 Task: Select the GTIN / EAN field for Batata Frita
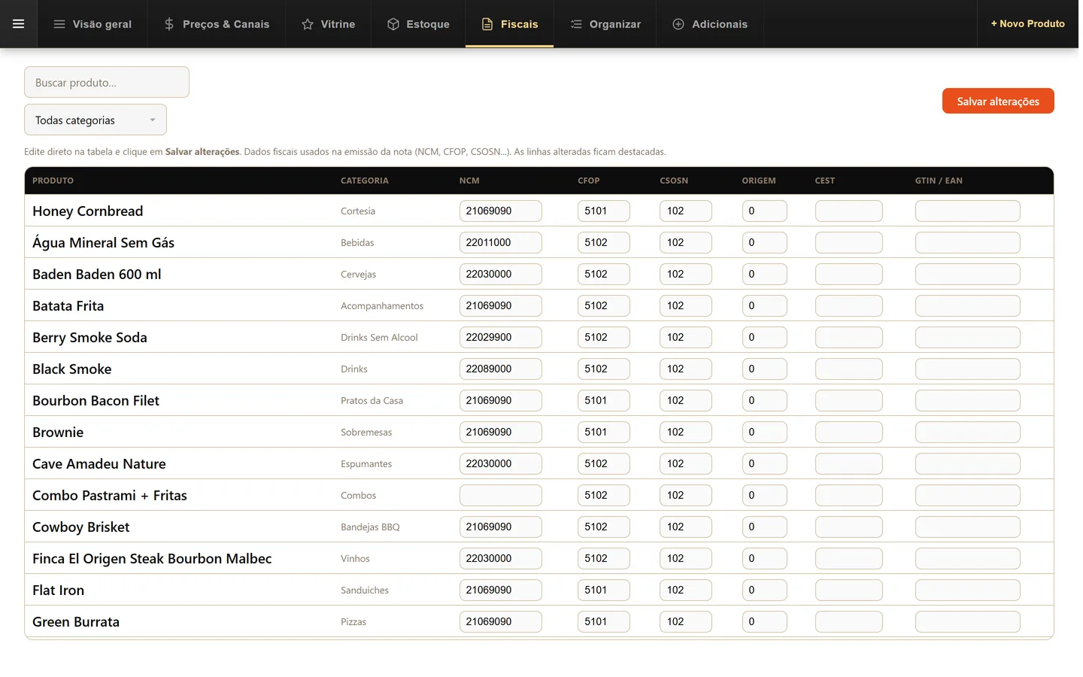[x=968, y=306]
